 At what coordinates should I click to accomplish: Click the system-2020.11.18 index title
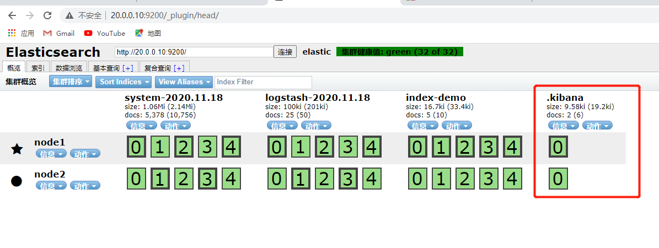coord(174,98)
